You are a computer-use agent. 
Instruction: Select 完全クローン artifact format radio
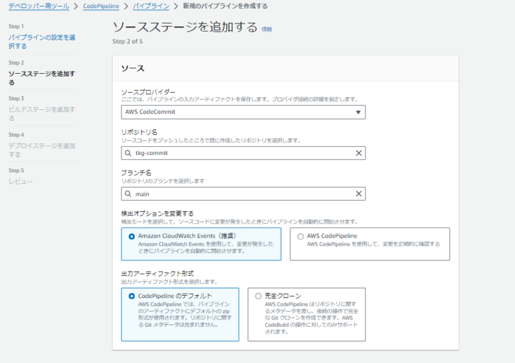[258, 296]
